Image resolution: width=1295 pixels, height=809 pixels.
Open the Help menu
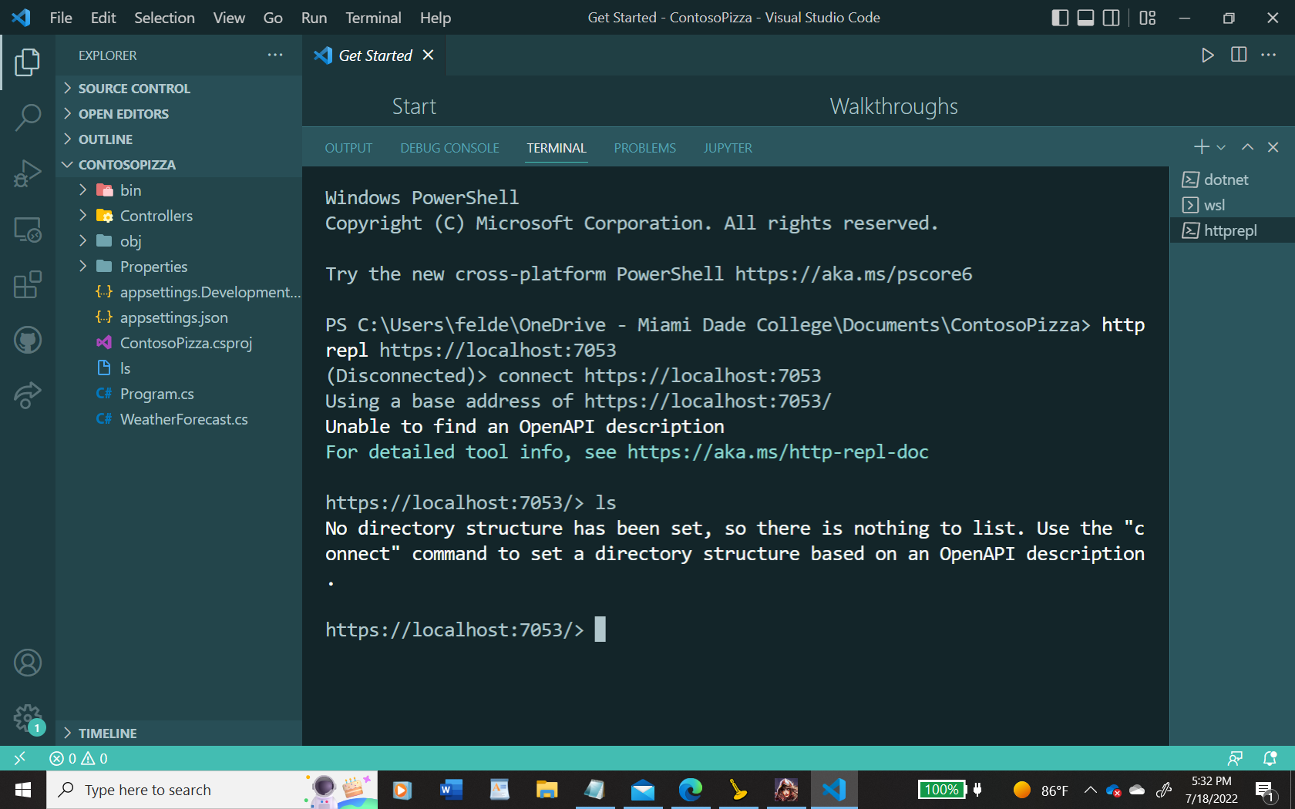point(436,18)
